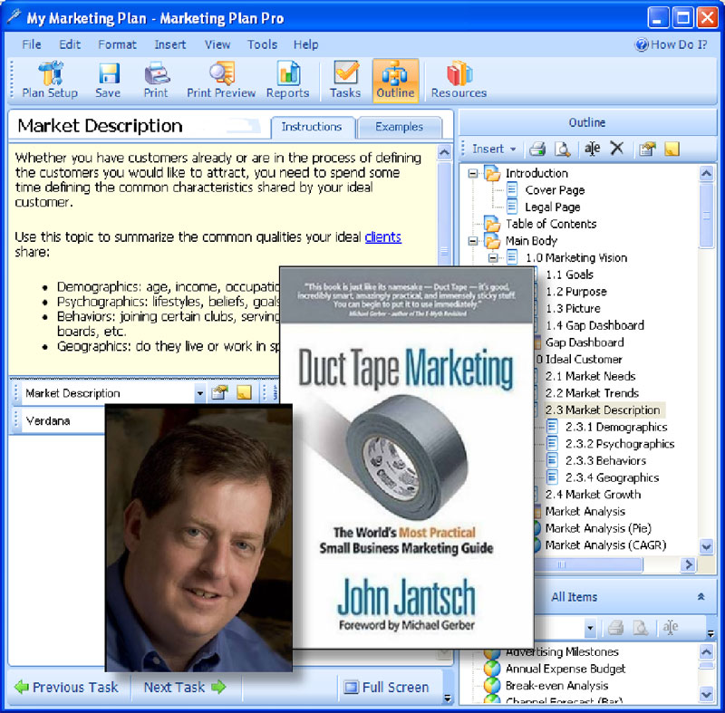Open the Edit menu
The width and height of the screenshot is (725, 713).
tap(70, 44)
